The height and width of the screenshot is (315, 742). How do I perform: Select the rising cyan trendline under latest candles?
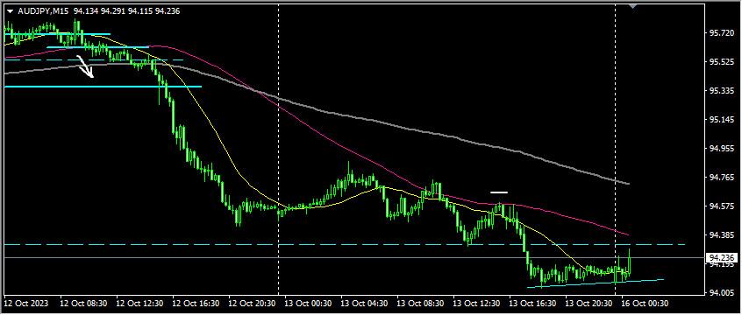tap(596, 283)
